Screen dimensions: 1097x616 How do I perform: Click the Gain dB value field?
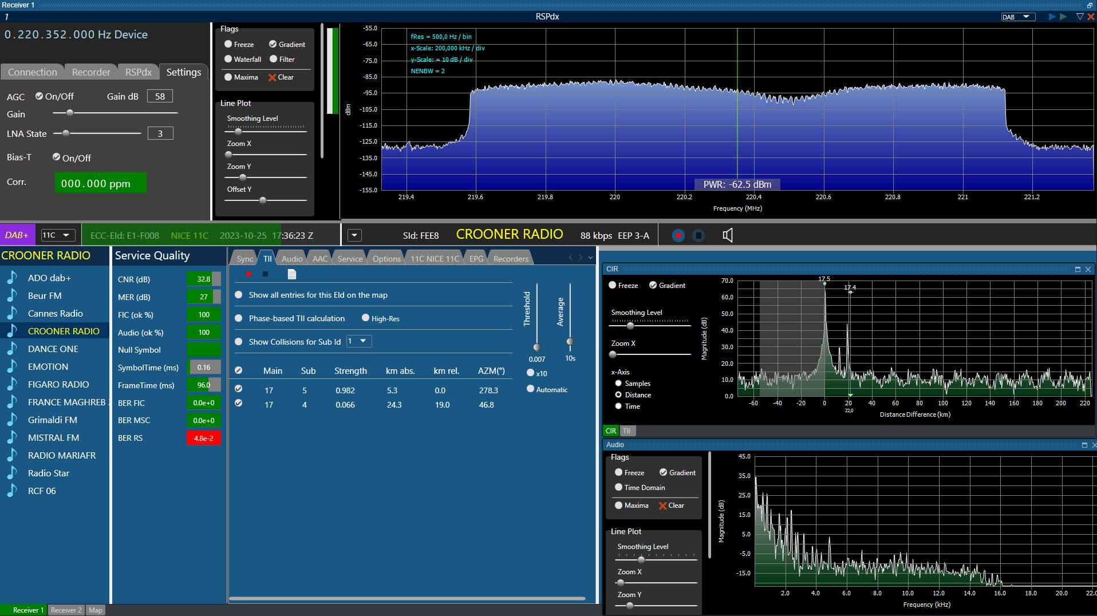click(160, 96)
